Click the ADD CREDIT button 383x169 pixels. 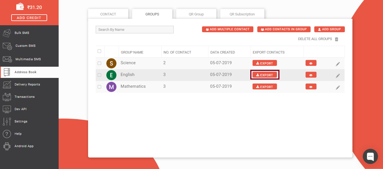(29, 18)
